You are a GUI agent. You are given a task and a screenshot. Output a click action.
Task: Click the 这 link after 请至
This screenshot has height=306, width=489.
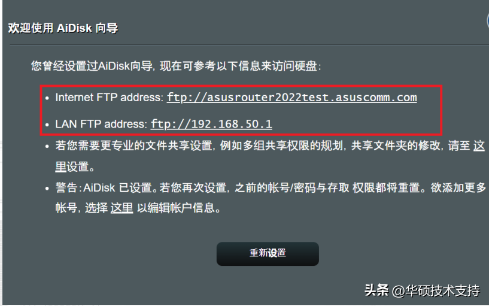[x=479, y=146]
